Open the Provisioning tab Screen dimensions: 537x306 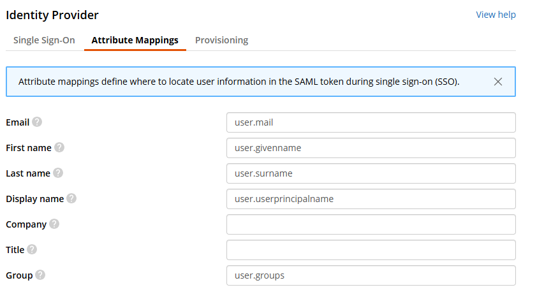(221, 40)
